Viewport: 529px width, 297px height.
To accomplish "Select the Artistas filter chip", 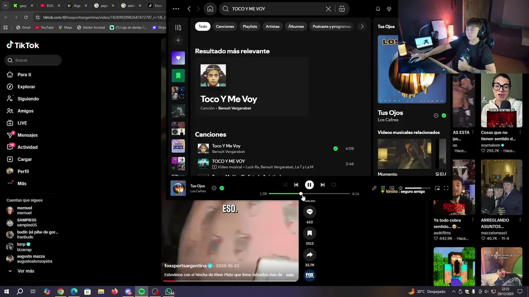I will (272, 26).
